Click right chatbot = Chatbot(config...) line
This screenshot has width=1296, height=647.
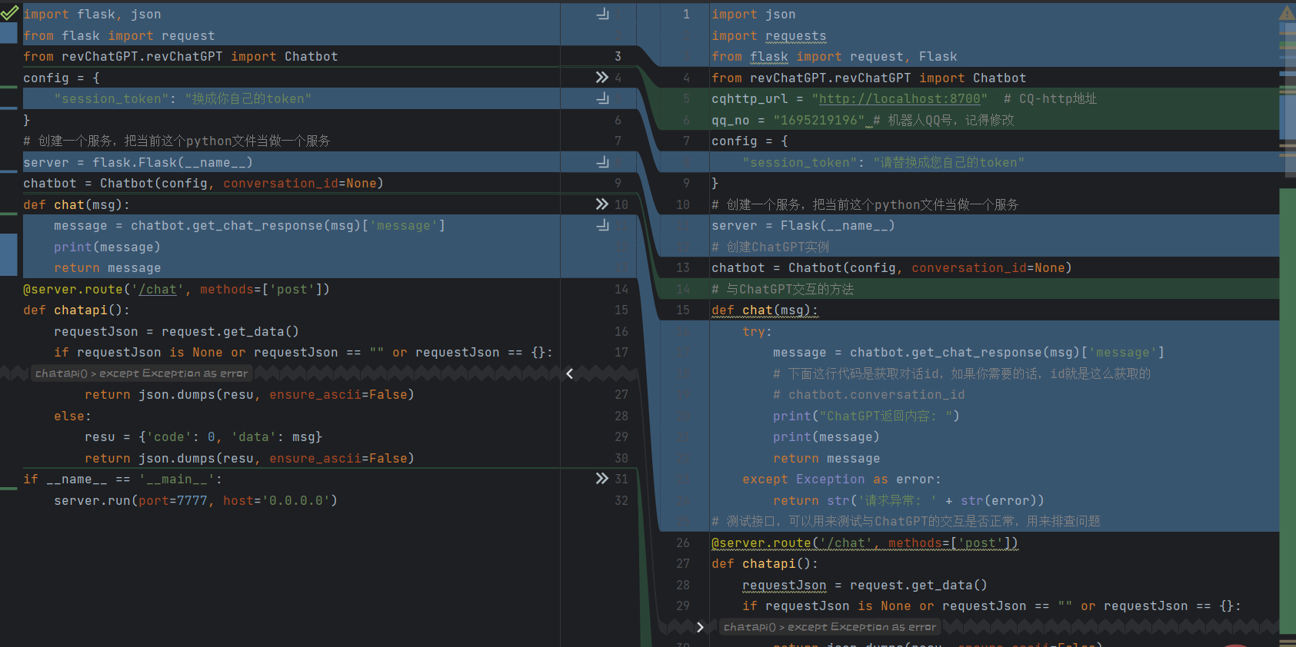click(891, 267)
